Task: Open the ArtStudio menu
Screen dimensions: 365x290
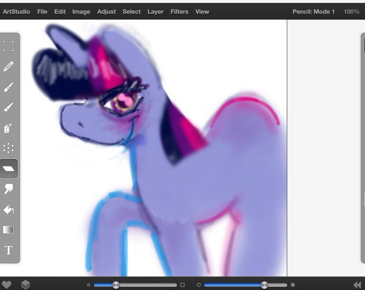Action: 16,12
